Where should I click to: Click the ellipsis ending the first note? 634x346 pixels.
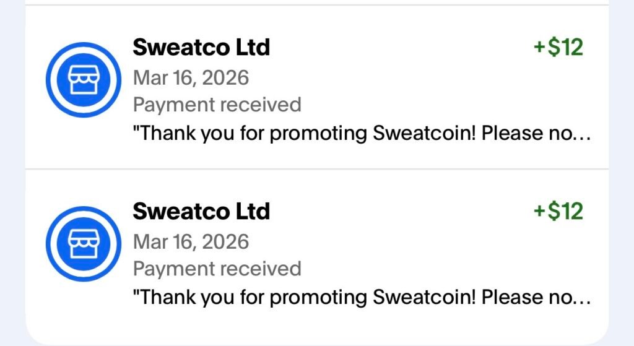click(x=583, y=135)
